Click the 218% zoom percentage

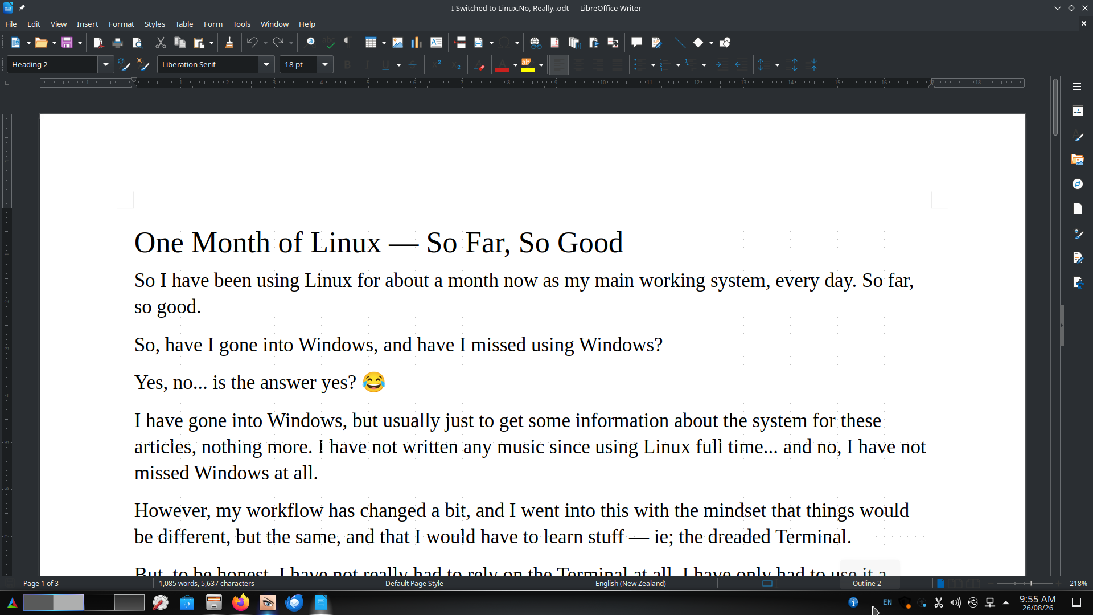(1078, 584)
